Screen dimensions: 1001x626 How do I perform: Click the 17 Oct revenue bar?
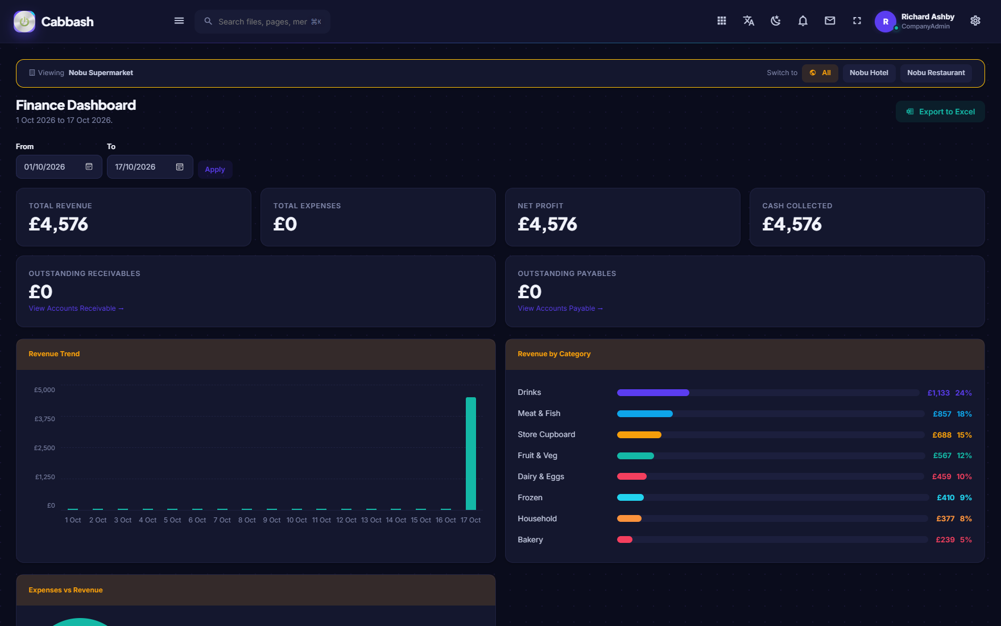click(x=471, y=453)
